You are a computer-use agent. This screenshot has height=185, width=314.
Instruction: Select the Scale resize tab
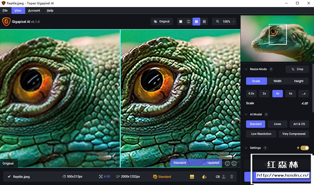(x=256, y=81)
